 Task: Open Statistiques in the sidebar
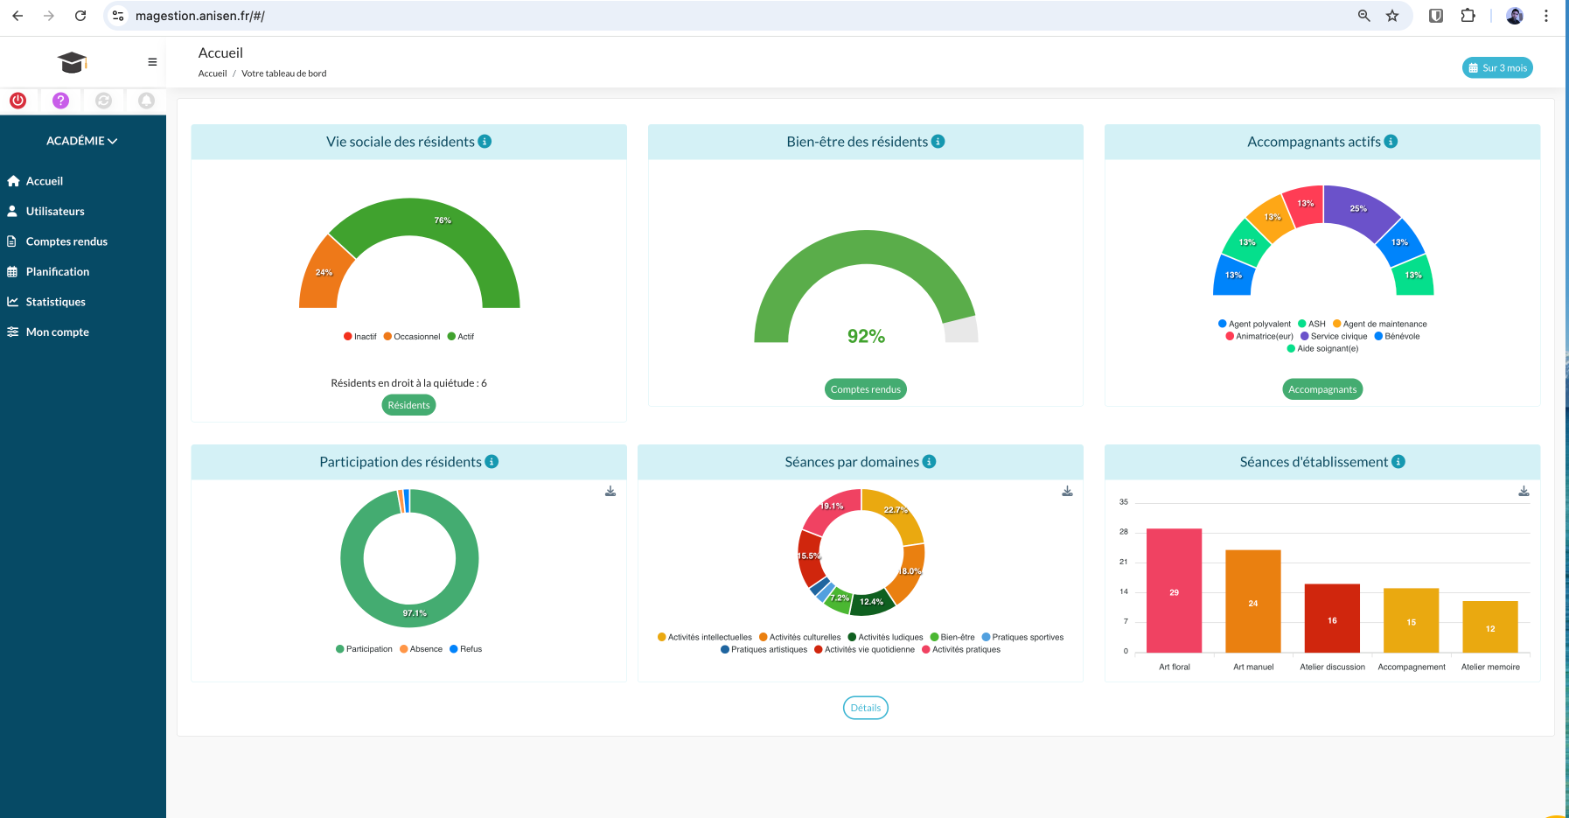pyautogui.click(x=55, y=302)
